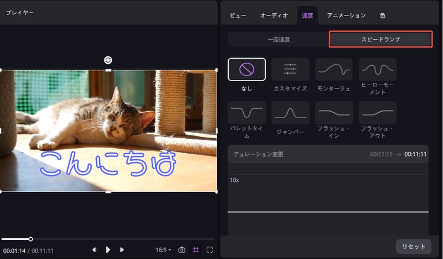Image resolution: width=443 pixels, height=259 pixels.
Task: Click the new duration value on the right of デュレーション変更
Action: [x=415, y=154]
